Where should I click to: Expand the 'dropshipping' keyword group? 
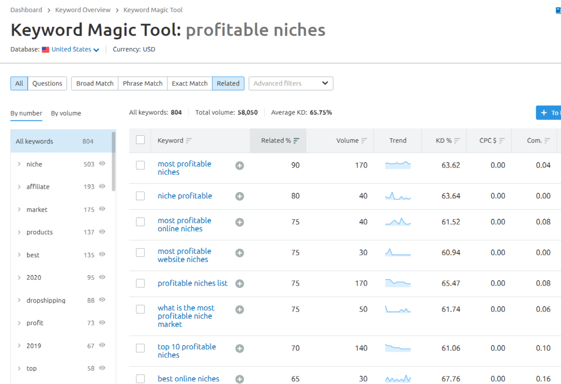[19, 300]
